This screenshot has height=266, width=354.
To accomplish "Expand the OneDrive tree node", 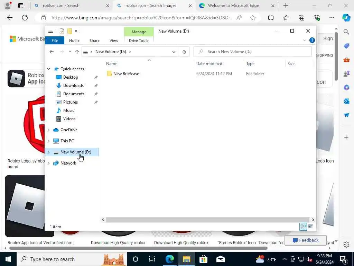I will [48, 130].
